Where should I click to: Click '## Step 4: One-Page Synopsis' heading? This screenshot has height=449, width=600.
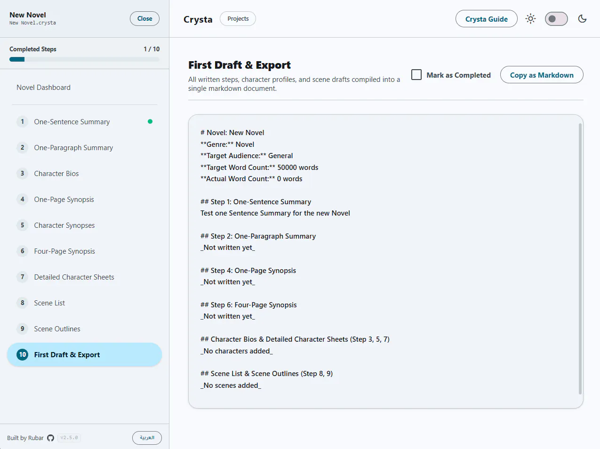tap(248, 271)
